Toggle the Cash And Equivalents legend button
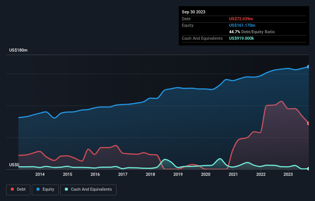This screenshot has height=201, width=315. click(88, 190)
